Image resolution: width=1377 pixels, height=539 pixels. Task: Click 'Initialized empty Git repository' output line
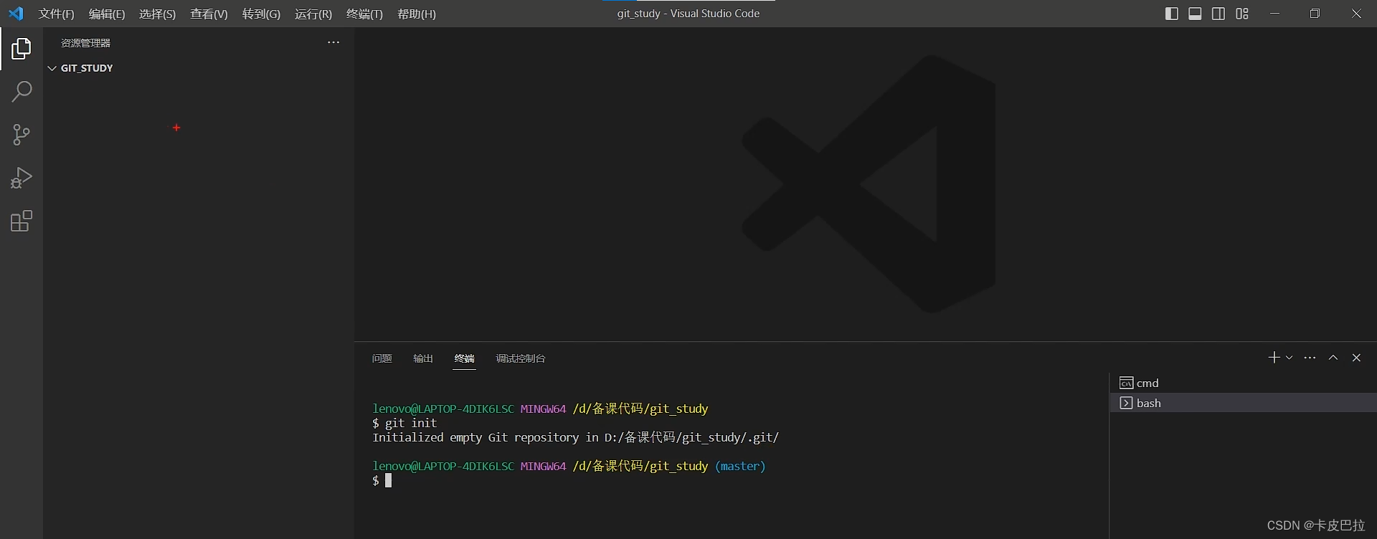[575, 437]
